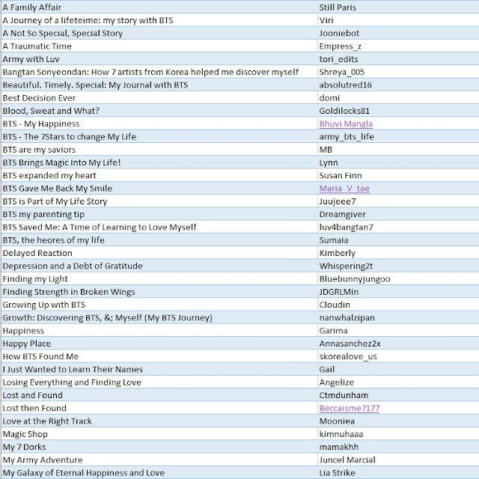Select the 'Finding my Light' cell
This screenshot has width=479, height=479.
(x=159, y=279)
